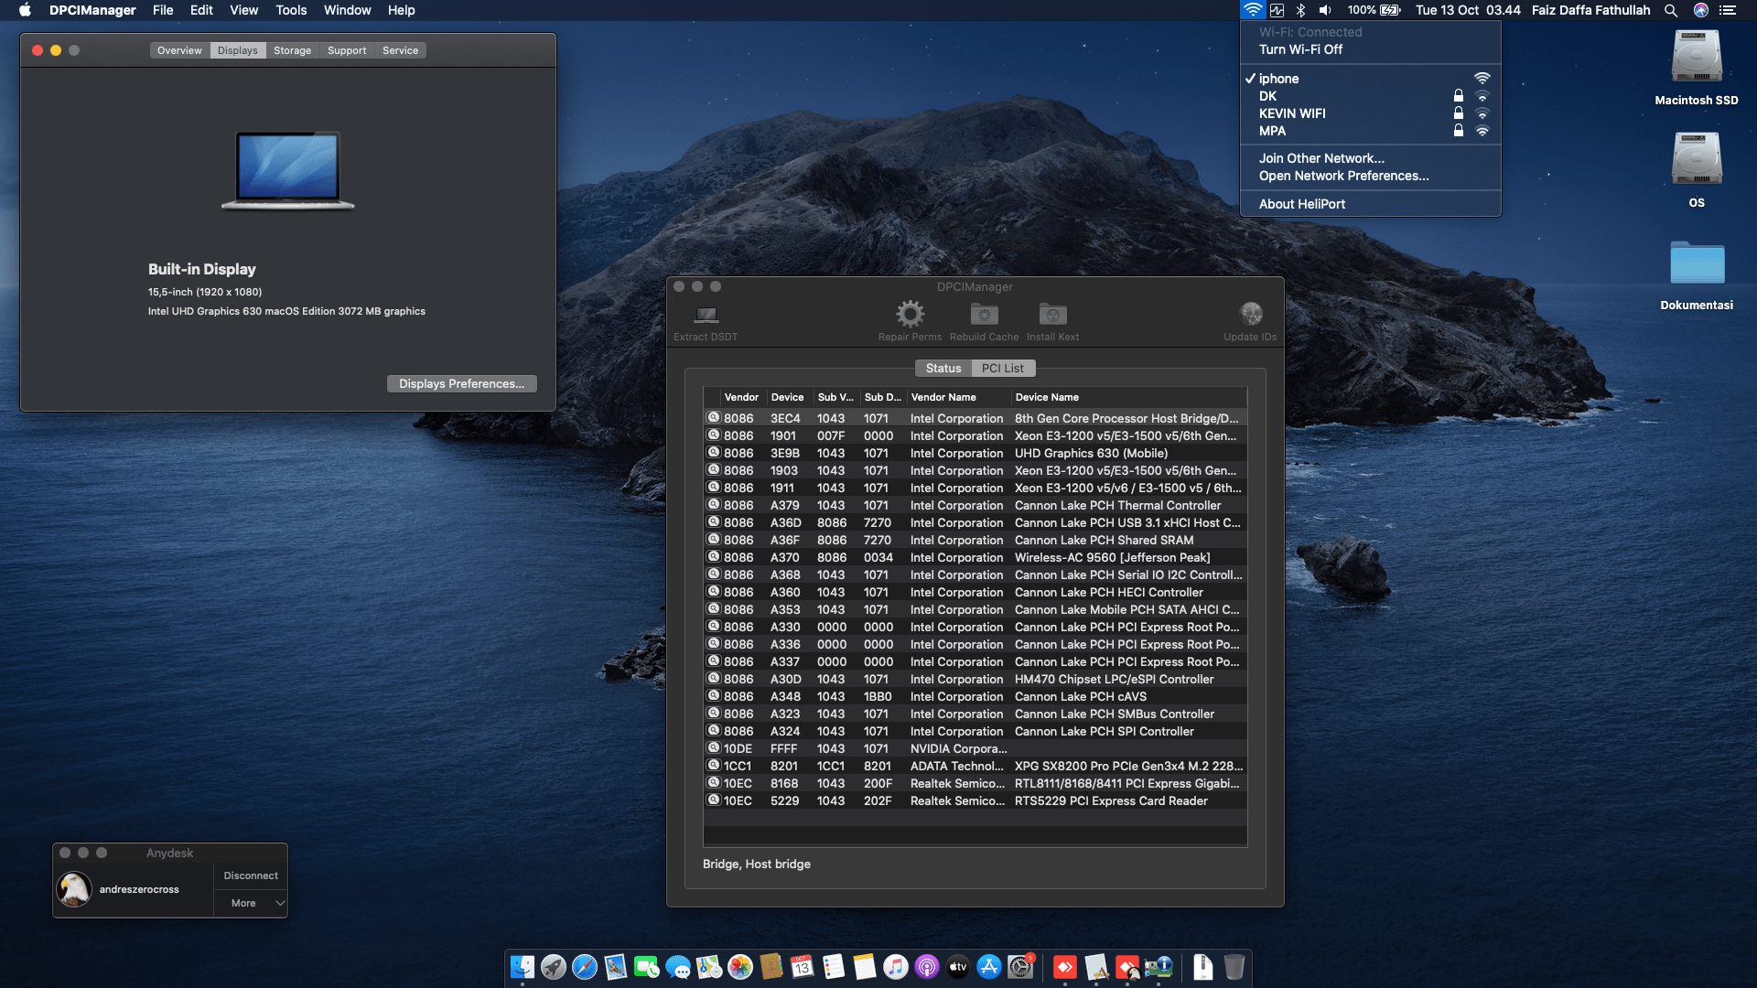The height and width of the screenshot is (988, 1757).
Task: Sort by the Device Name column header
Action: tap(1129, 397)
